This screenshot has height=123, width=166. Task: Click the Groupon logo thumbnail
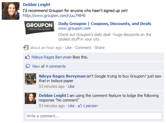(39, 28)
